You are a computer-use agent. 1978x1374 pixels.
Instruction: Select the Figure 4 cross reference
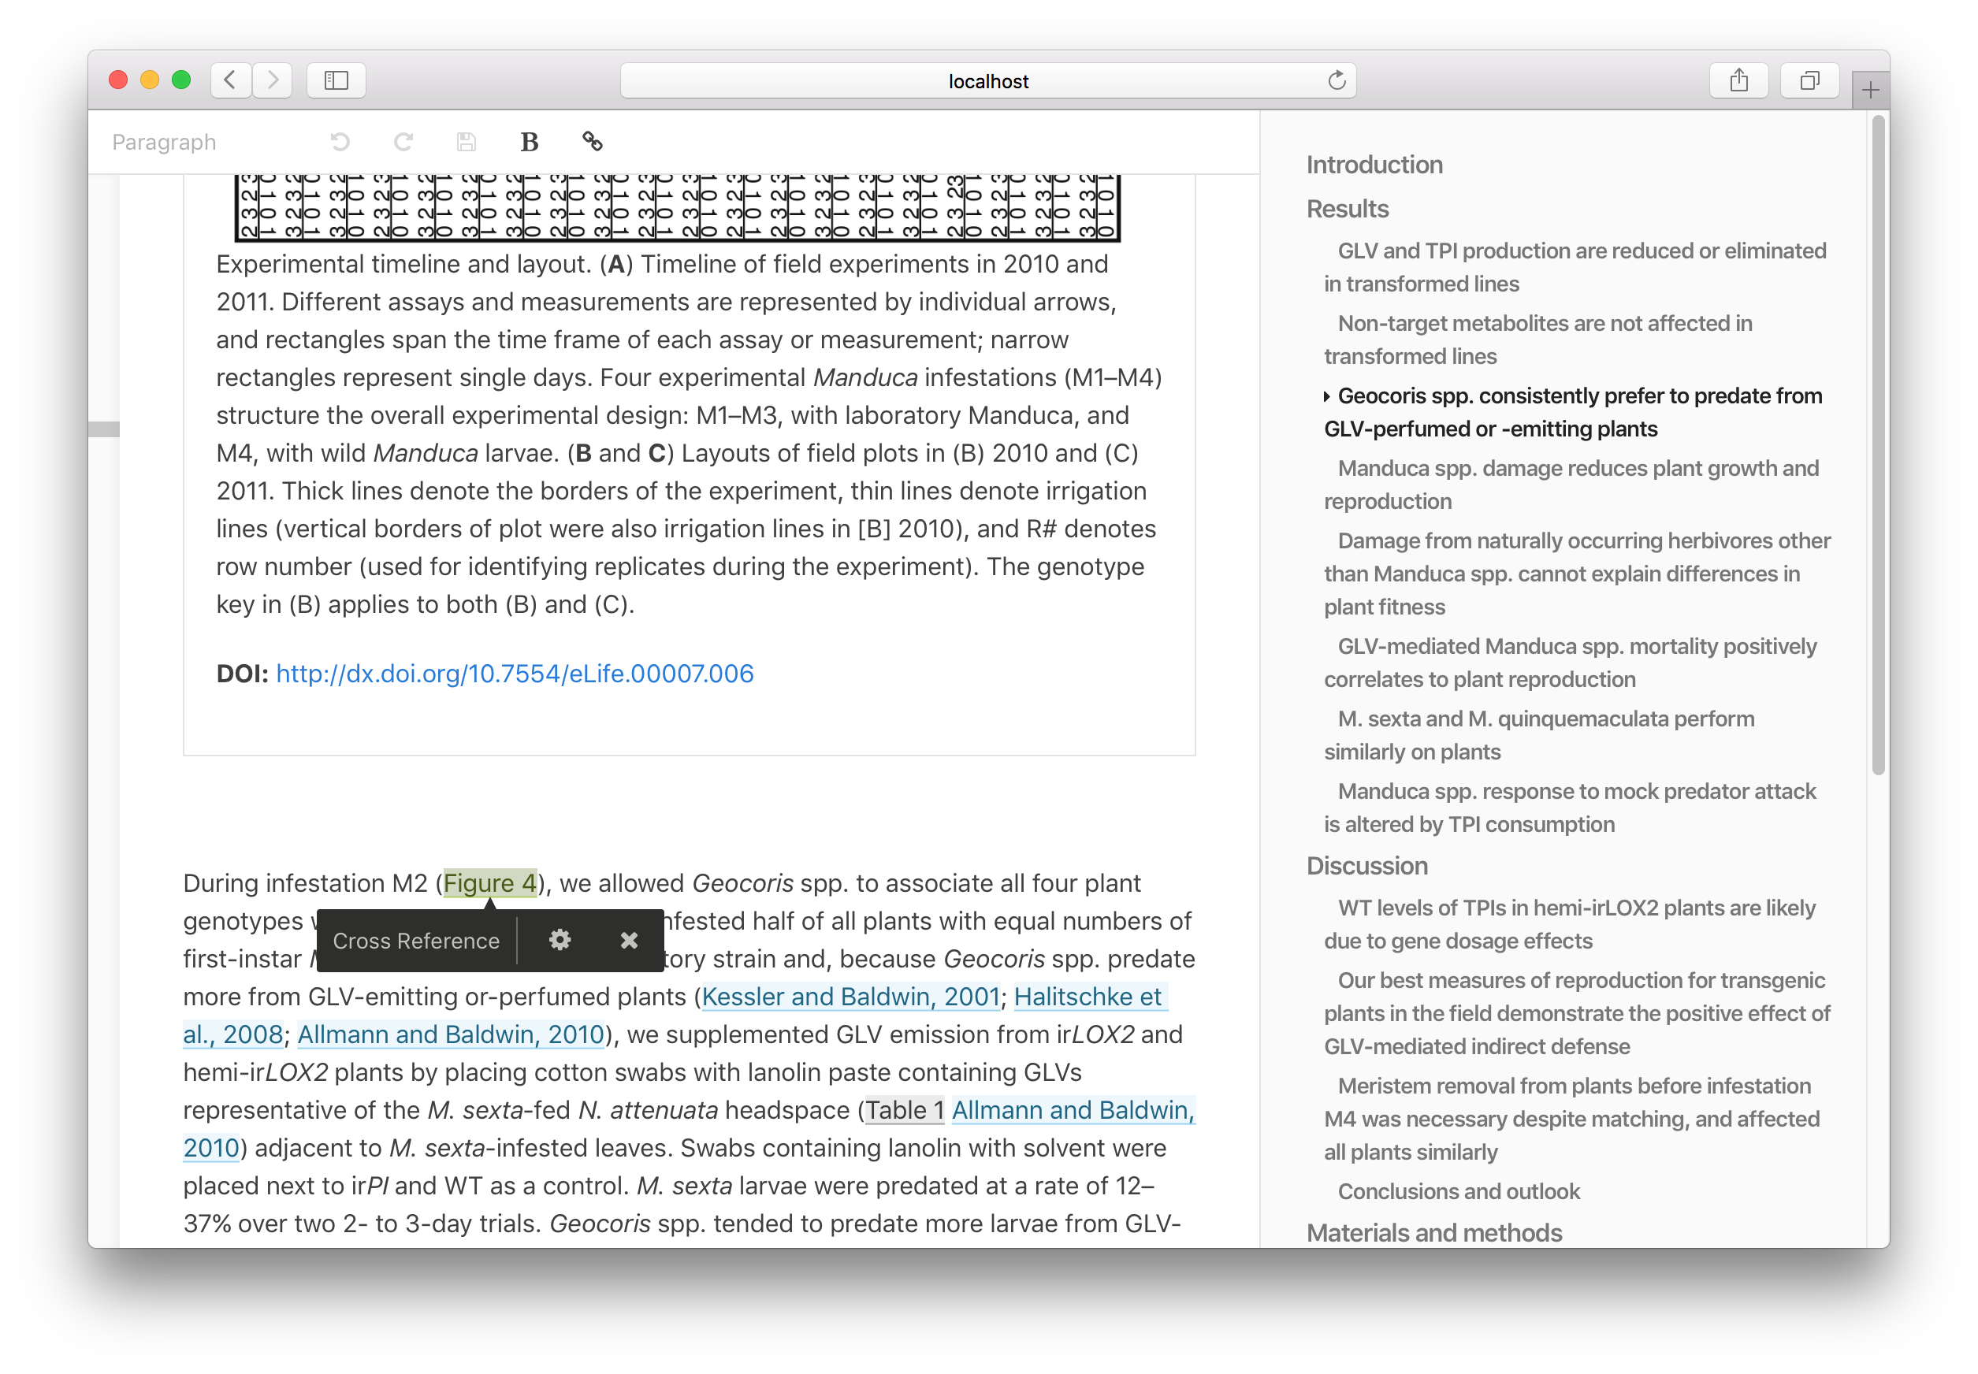490,882
